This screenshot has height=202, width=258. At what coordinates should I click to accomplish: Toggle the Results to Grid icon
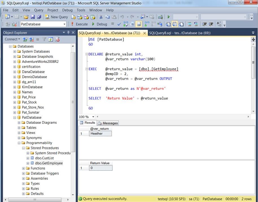pos(175,24)
